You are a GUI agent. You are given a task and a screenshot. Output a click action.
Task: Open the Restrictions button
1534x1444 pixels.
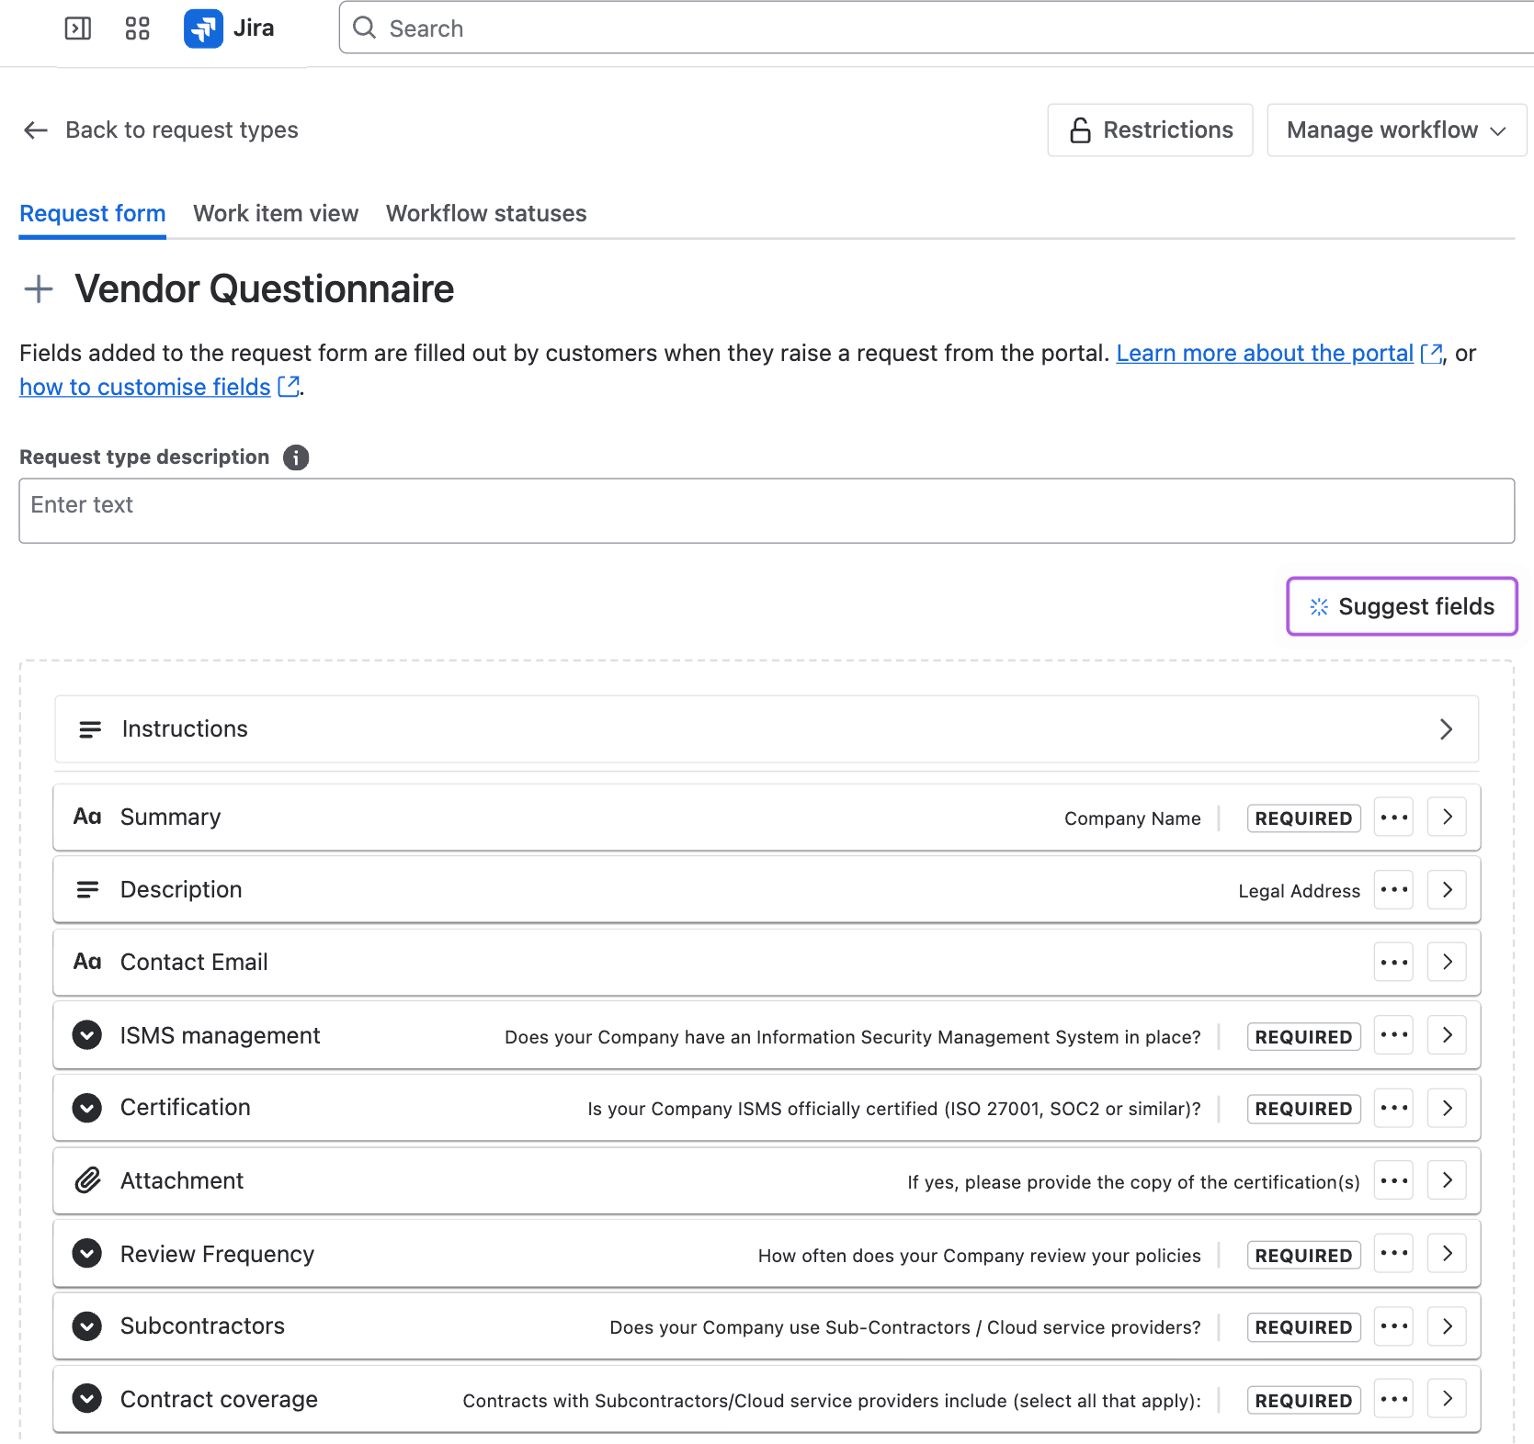click(1150, 130)
